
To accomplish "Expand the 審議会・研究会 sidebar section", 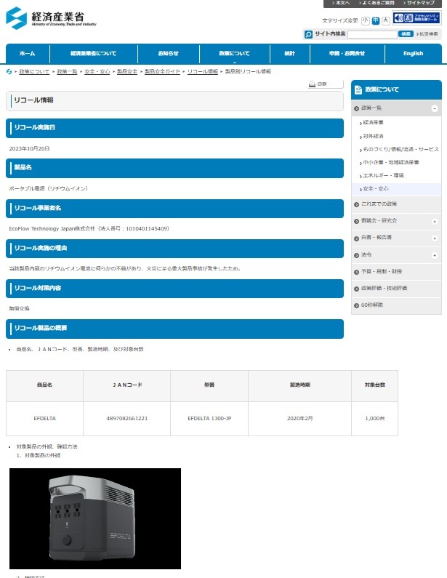I will pos(435,222).
